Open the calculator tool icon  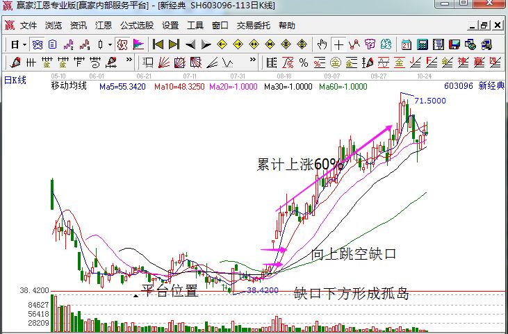(422, 44)
